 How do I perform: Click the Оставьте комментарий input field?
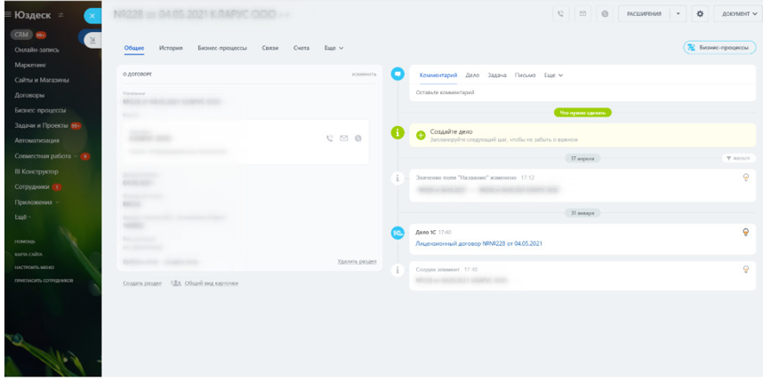582,92
